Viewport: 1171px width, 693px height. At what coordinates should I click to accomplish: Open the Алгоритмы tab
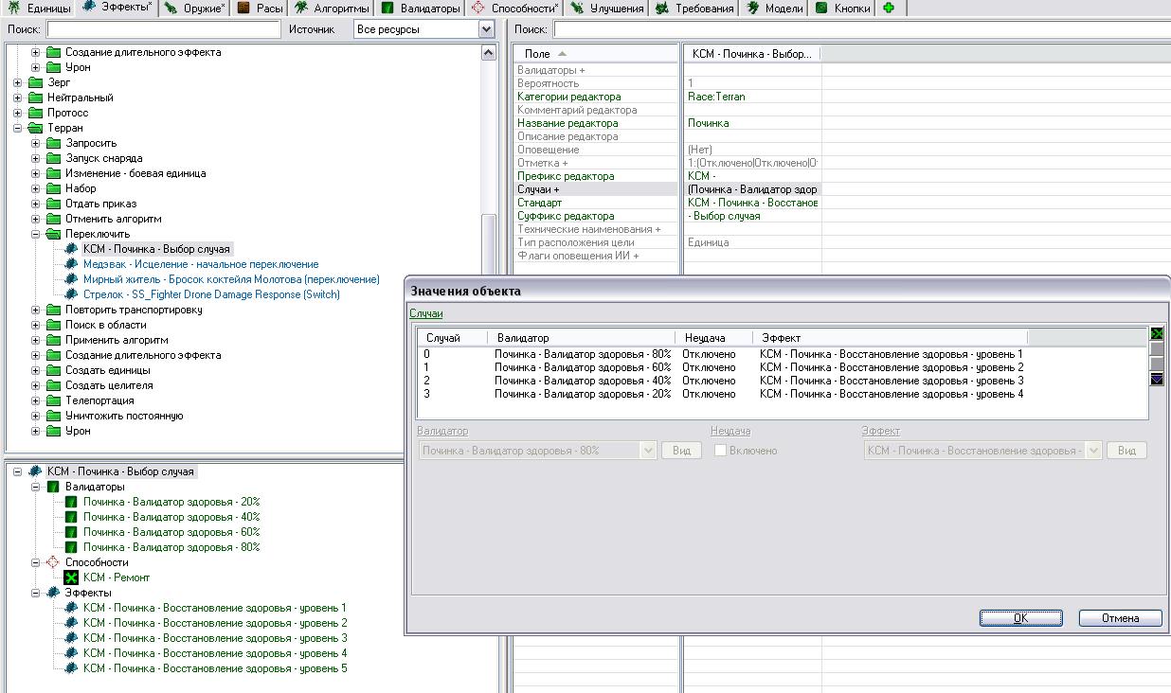[x=332, y=8]
